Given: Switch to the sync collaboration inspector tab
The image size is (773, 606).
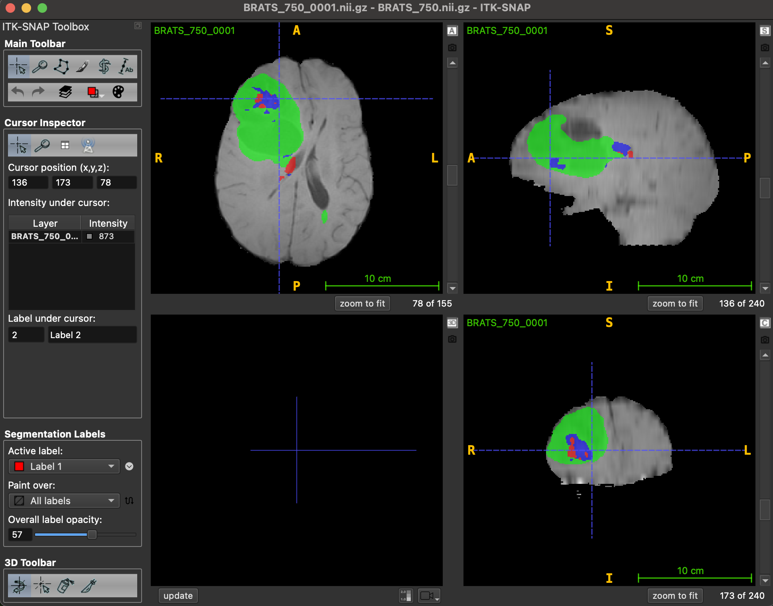Looking at the screenshot, I should coord(88,146).
